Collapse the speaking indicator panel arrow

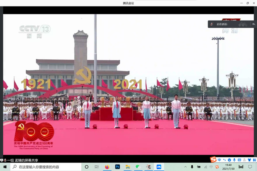click(253, 24)
